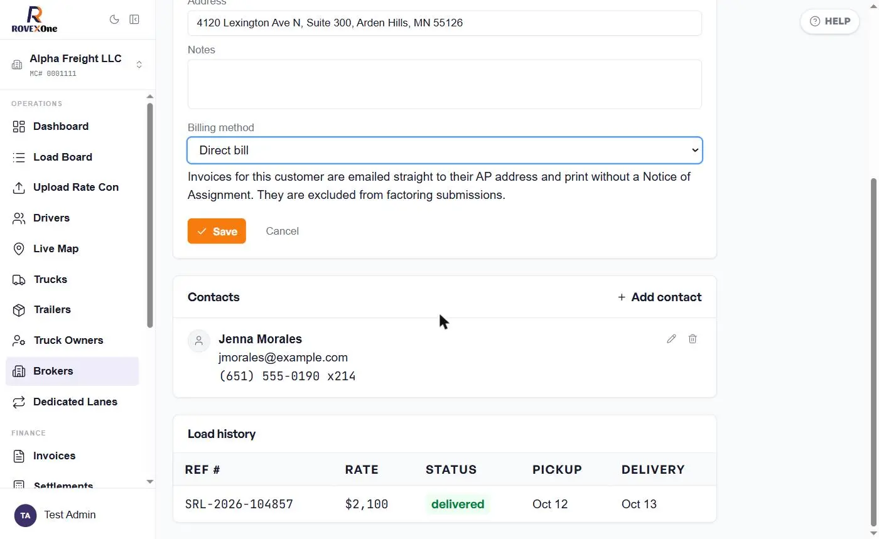879x539 pixels.
Task: Collapse the sidebar panel icon
Action: (x=134, y=19)
